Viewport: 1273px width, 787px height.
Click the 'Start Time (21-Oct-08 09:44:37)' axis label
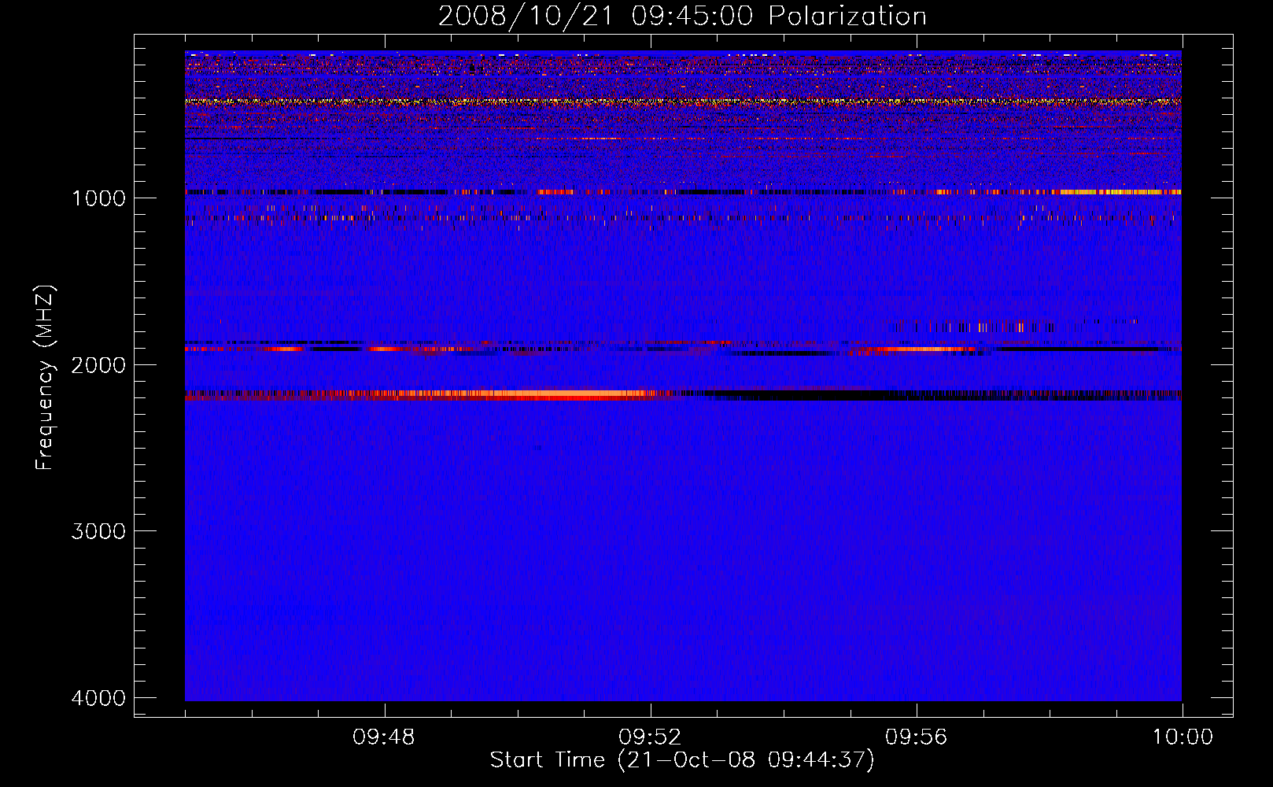click(x=682, y=760)
